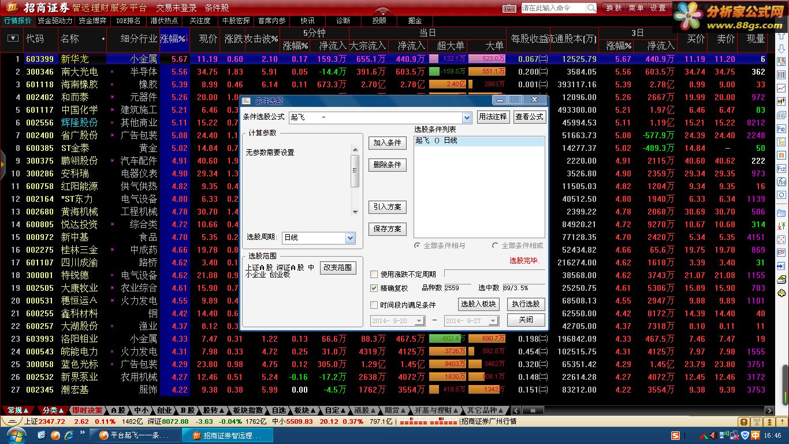Image resolution: width=789 pixels, height=444 pixels.
Task: Select 起飞 () 日线 in condition list
Action: (479, 140)
